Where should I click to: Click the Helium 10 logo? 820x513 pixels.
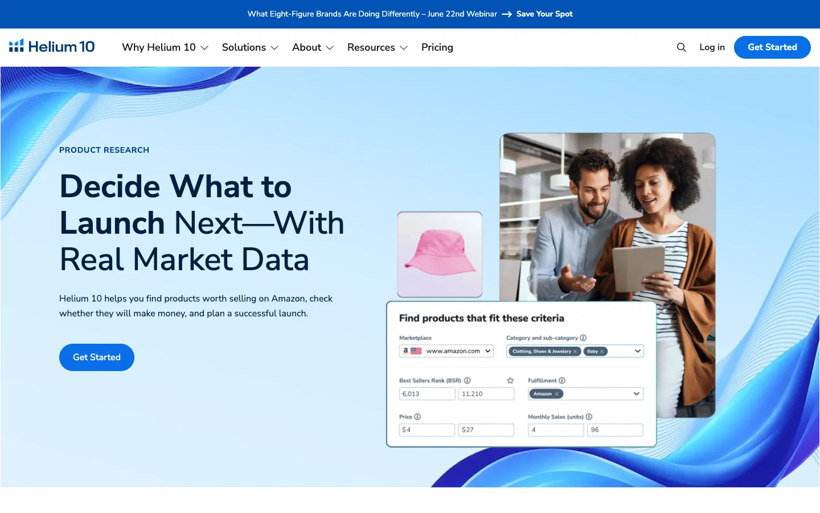pyautogui.click(x=52, y=47)
